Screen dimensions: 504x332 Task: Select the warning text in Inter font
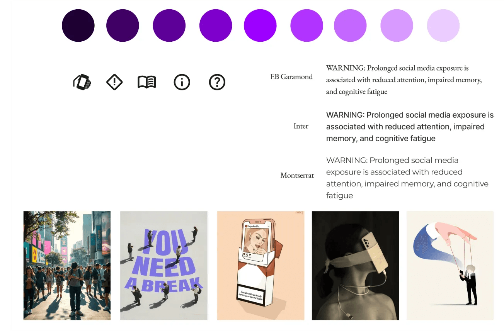point(410,127)
